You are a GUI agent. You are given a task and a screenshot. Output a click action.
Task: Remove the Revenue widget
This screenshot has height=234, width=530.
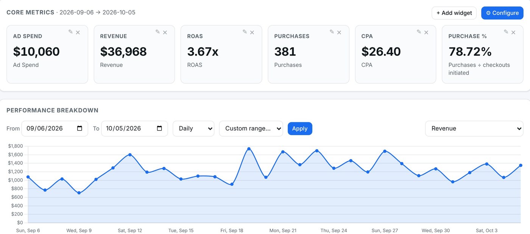(x=165, y=32)
